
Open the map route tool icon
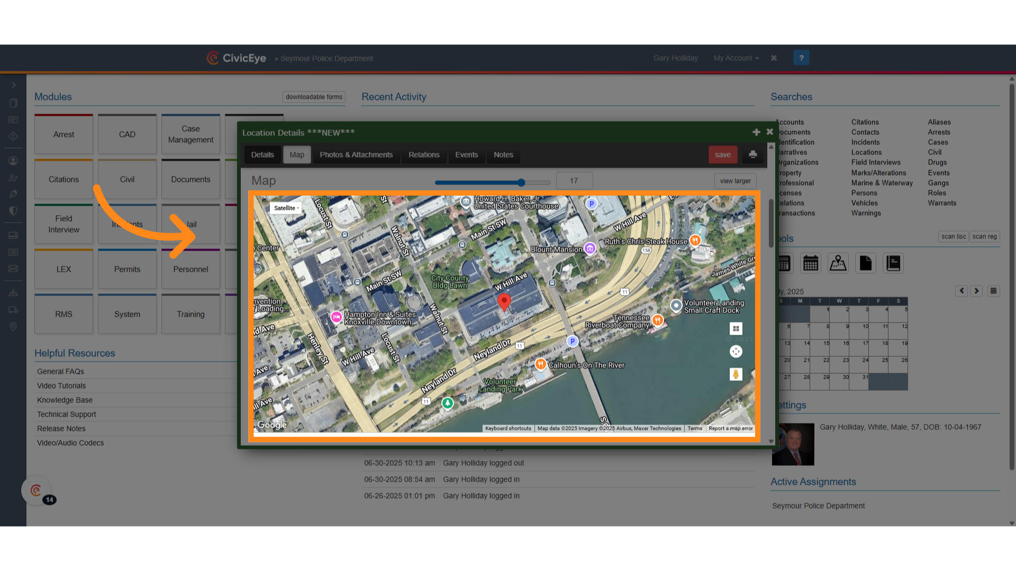pyautogui.click(x=838, y=263)
